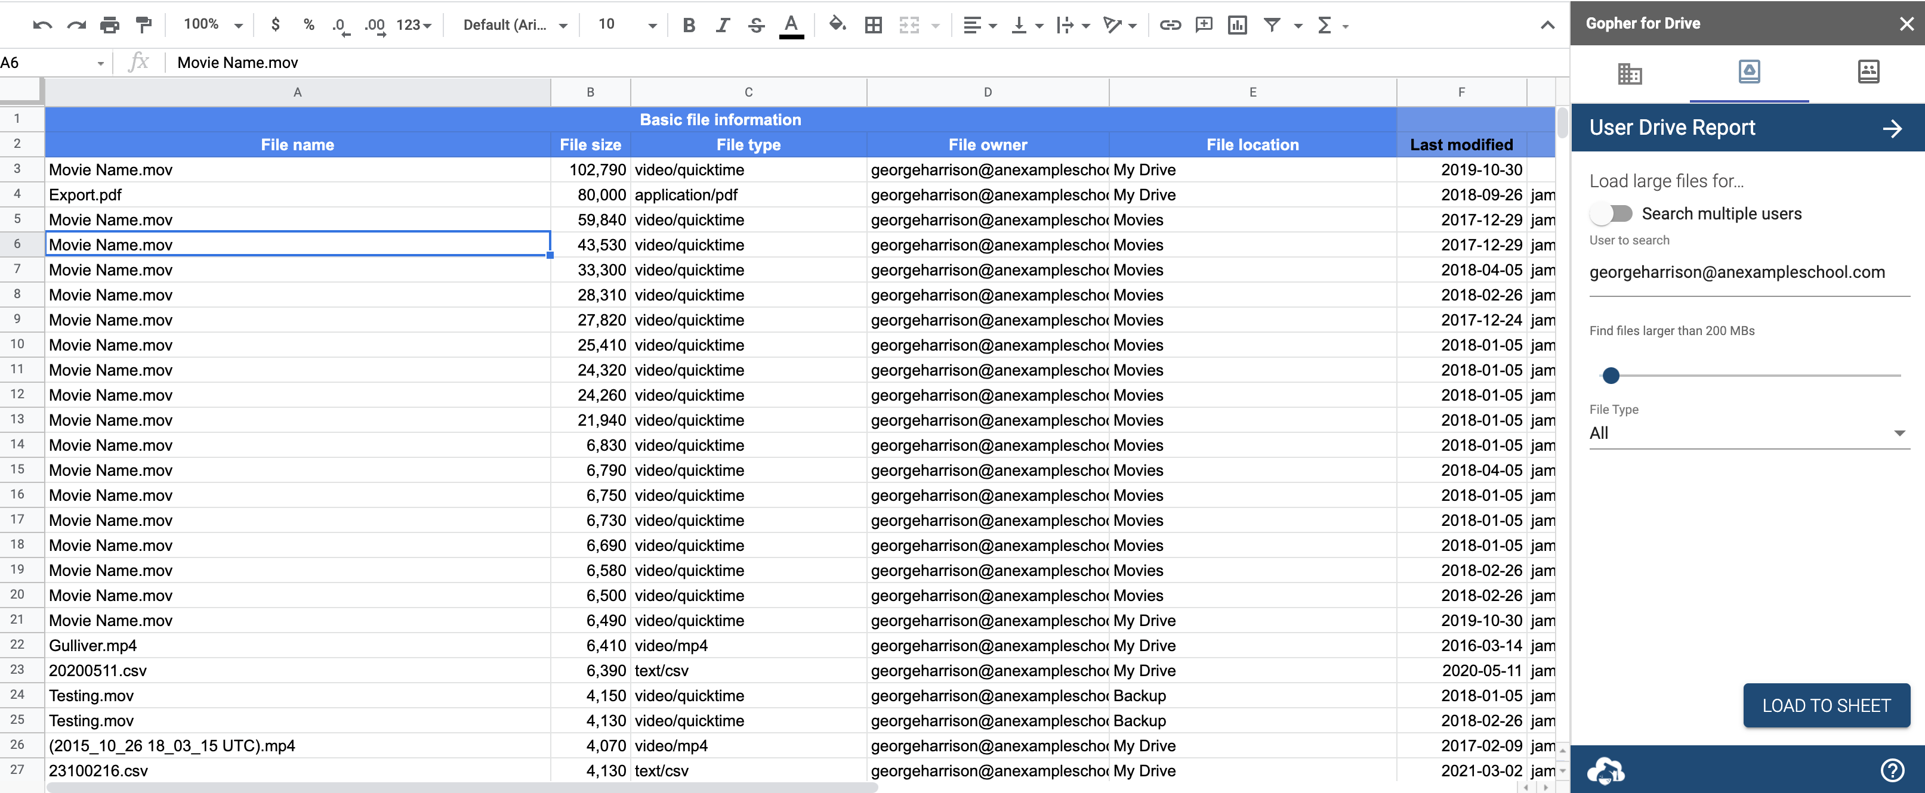Click the insert link icon
Screen dimensions: 1925x793
(x=1170, y=24)
